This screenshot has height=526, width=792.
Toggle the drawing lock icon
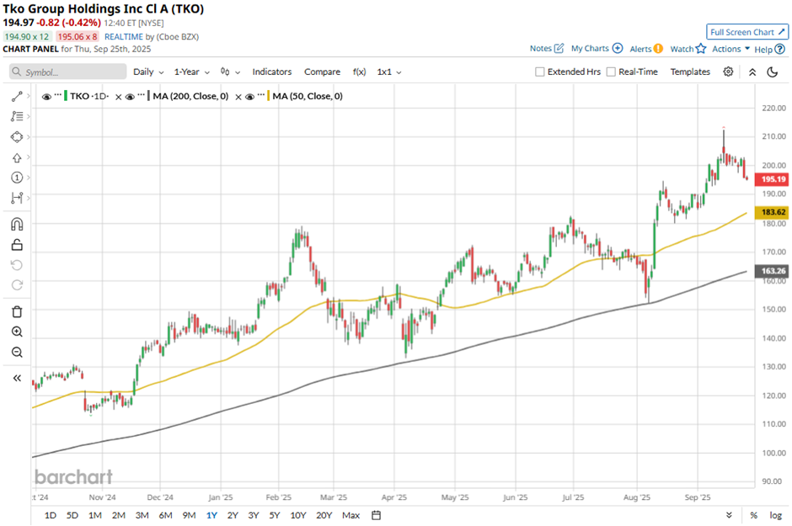[17, 245]
